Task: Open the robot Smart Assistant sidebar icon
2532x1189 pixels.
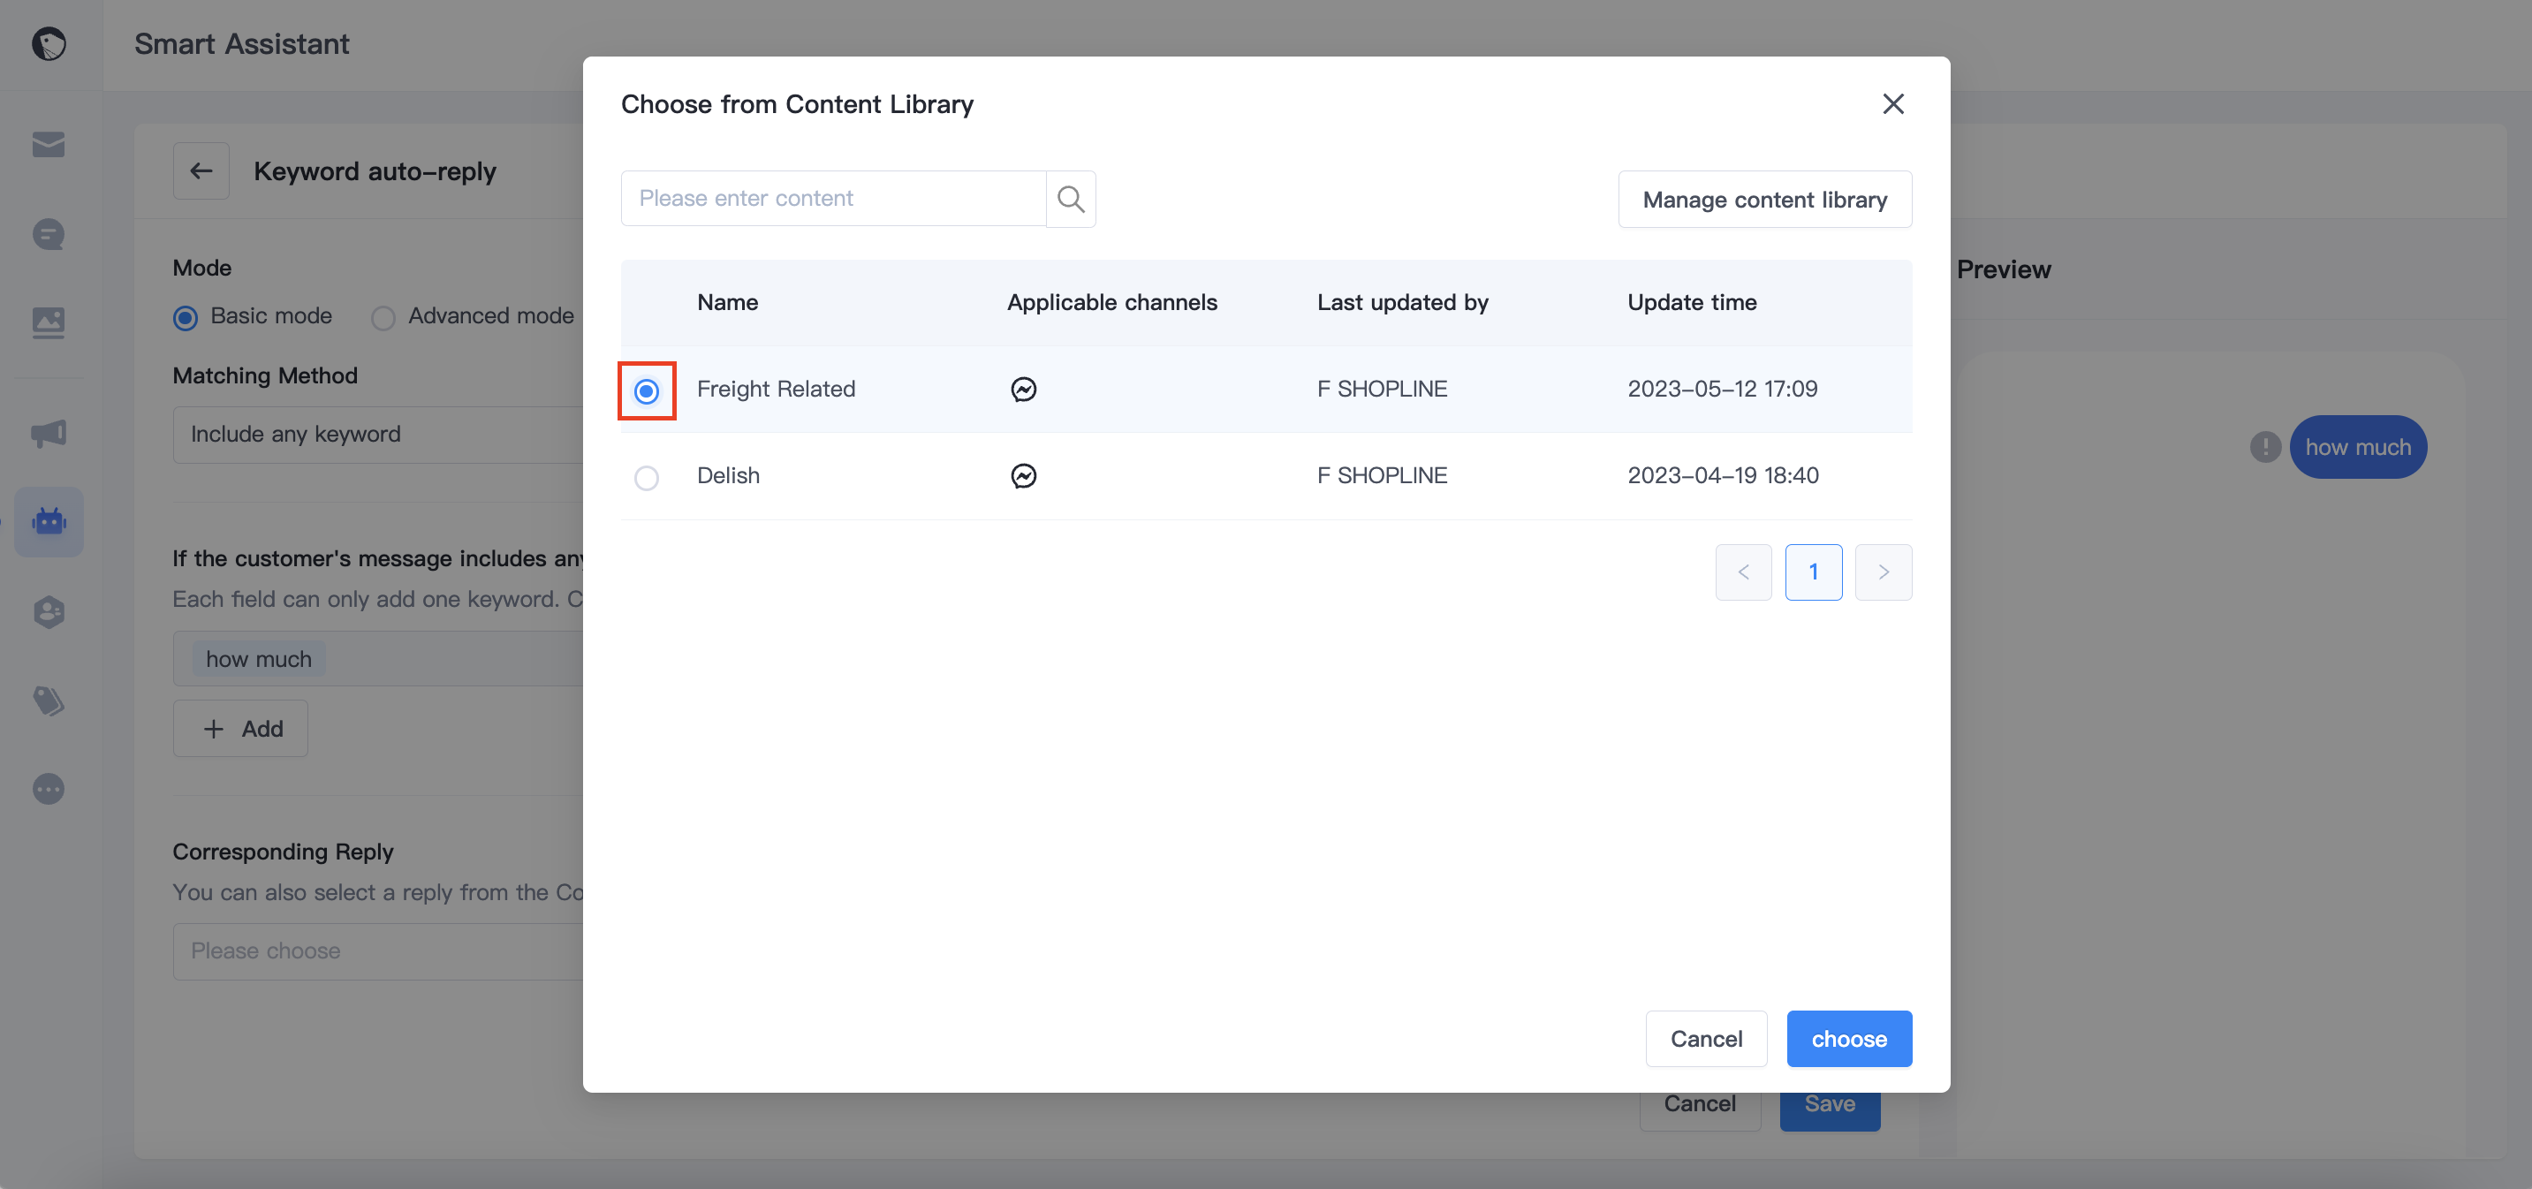Action: click(x=49, y=521)
